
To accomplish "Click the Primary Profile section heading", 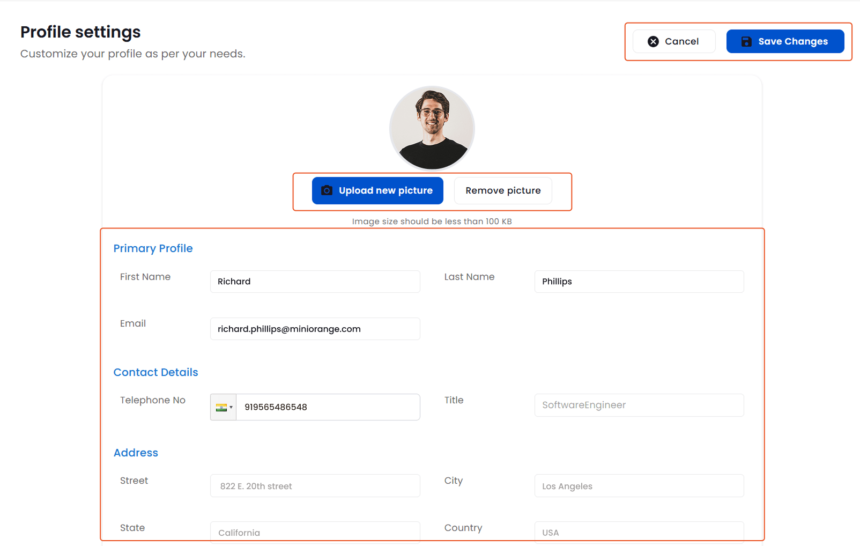I will (153, 248).
